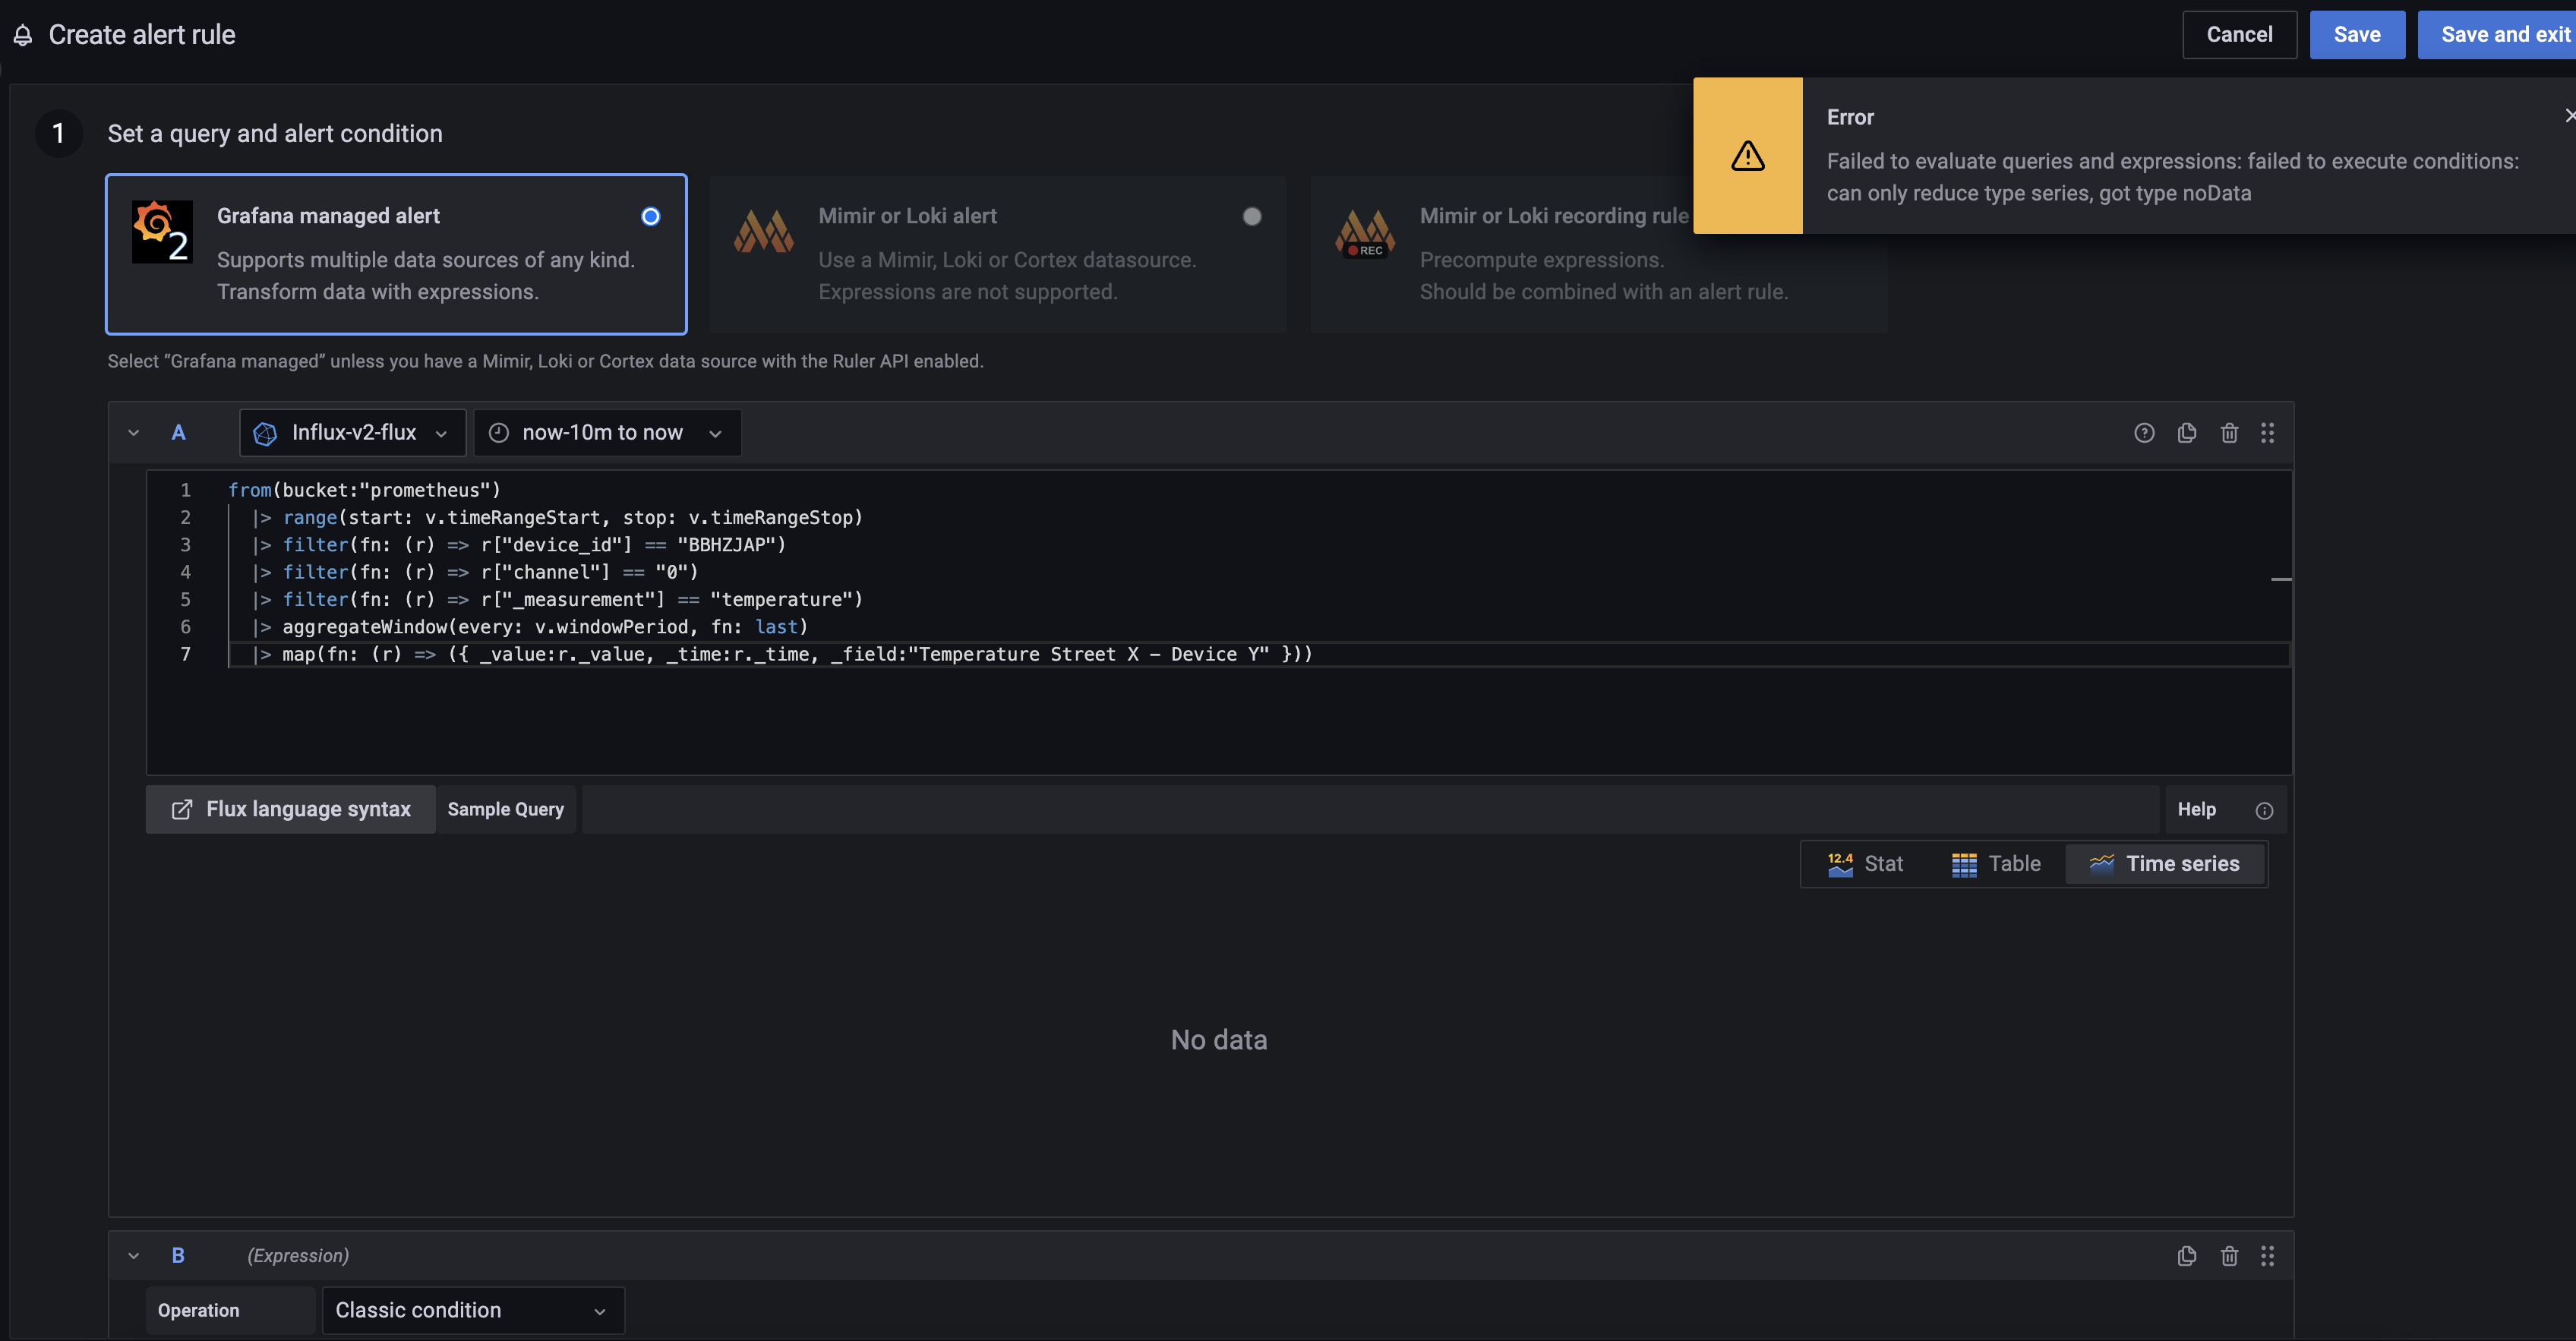Viewport: 2576px width, 1341px height.
Task: Switch to the Stat visualization tab
Action: click(x=1866, y=863)
